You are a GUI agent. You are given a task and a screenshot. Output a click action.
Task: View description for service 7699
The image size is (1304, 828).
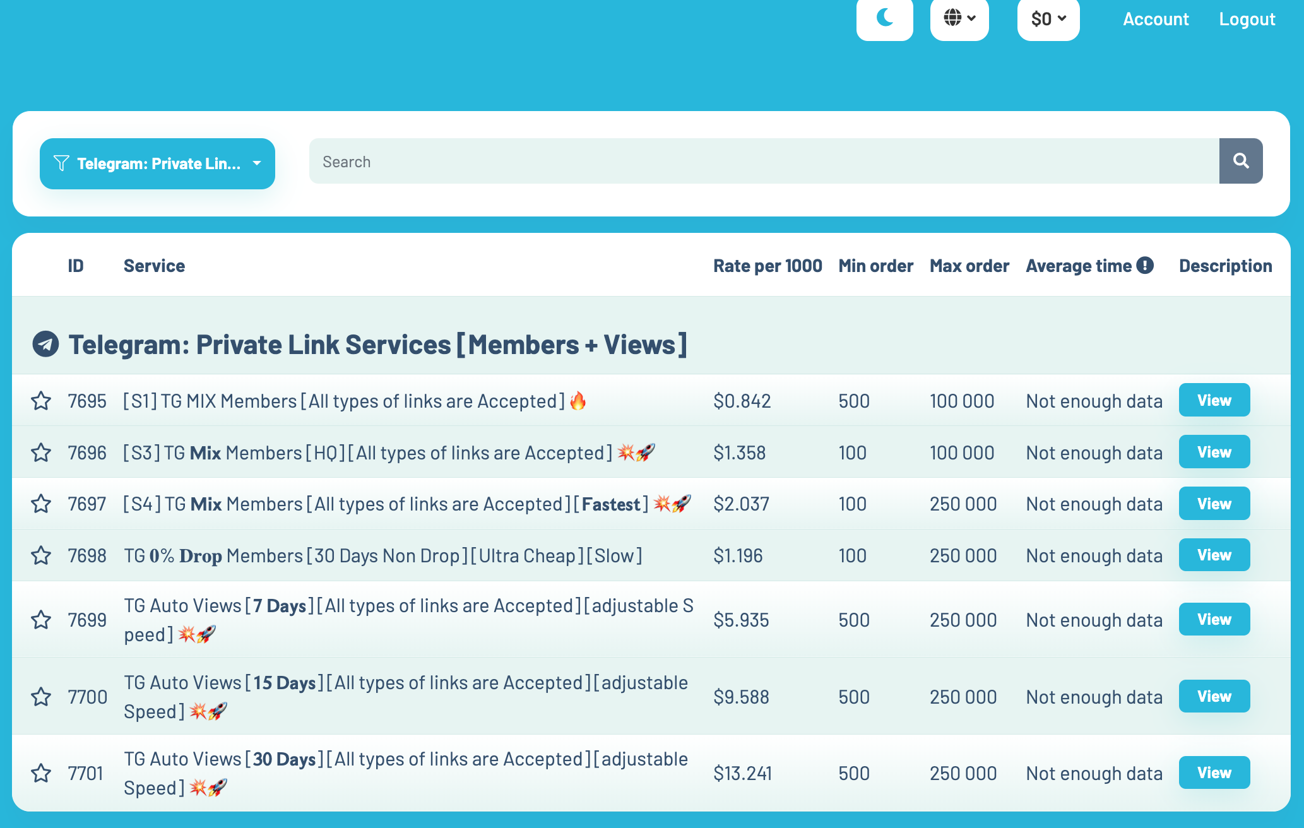[x=1214, y=619]
